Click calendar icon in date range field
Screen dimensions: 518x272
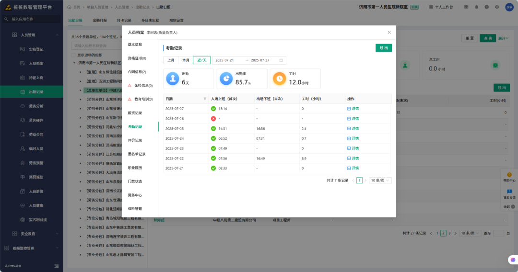coord(281,60)
